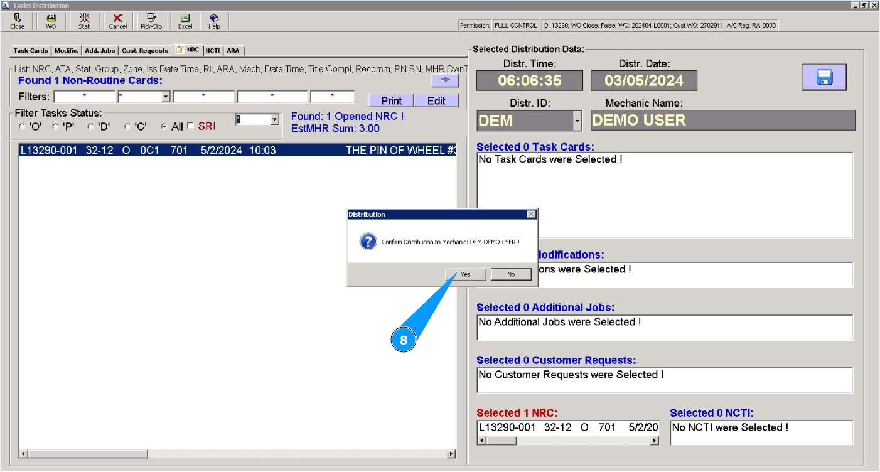This screenshot has width=880, height=472.
Task: Click 'No Customer Requests were Selected !' text
Action: (x=571, y=375)
